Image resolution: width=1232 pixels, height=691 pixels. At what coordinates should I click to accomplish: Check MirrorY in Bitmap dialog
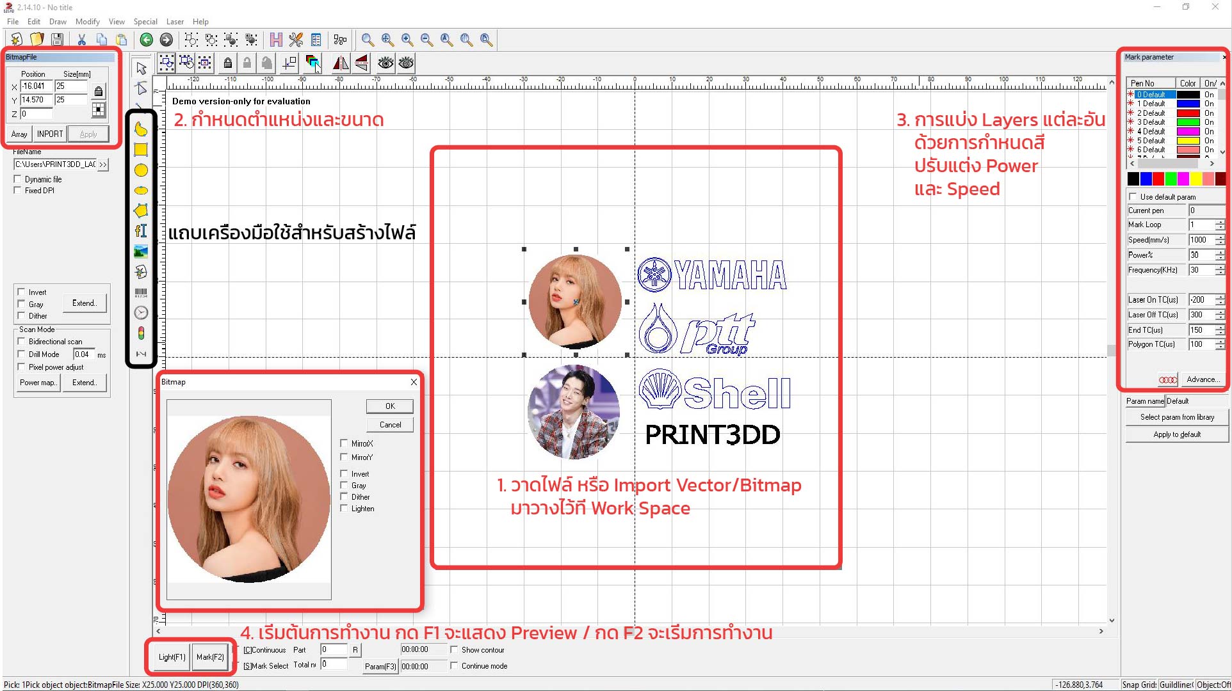[x=344, y=457]
